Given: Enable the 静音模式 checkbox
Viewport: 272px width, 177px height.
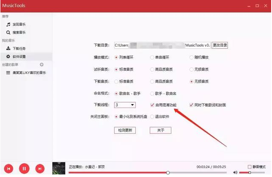Looking at the screenshot, I should coord(250,167).
